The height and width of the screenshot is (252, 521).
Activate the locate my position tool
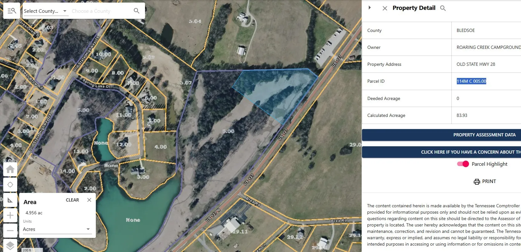(x=10, y=185)
